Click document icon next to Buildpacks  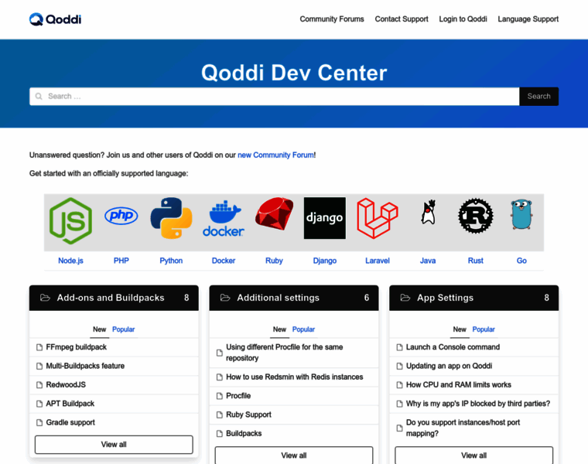(220, 434)
